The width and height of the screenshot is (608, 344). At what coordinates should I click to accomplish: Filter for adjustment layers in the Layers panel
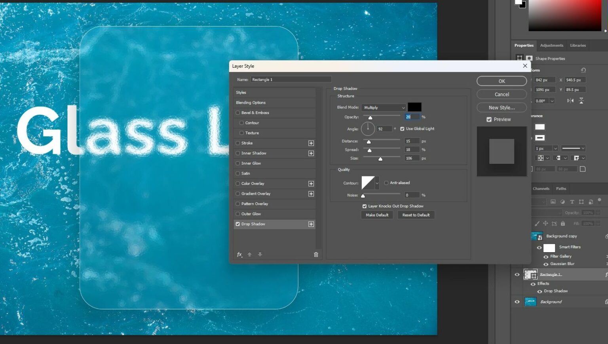tap(562, 202)
